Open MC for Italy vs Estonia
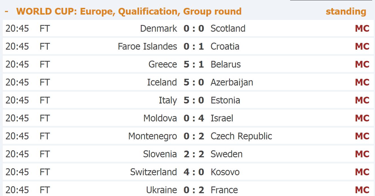Image resolution: width=375 pixels, height=196 pixels. 362,100
